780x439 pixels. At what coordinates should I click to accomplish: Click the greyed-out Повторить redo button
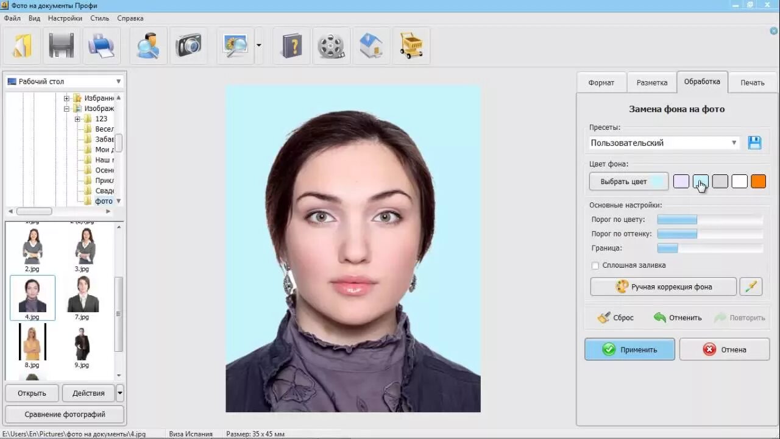739,318
